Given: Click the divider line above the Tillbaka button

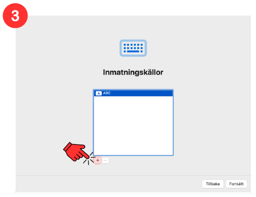Looking at the screenshot, I should tap(133, 175).
